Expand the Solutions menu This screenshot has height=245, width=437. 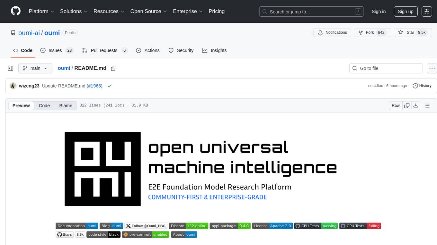click(74, 11)
